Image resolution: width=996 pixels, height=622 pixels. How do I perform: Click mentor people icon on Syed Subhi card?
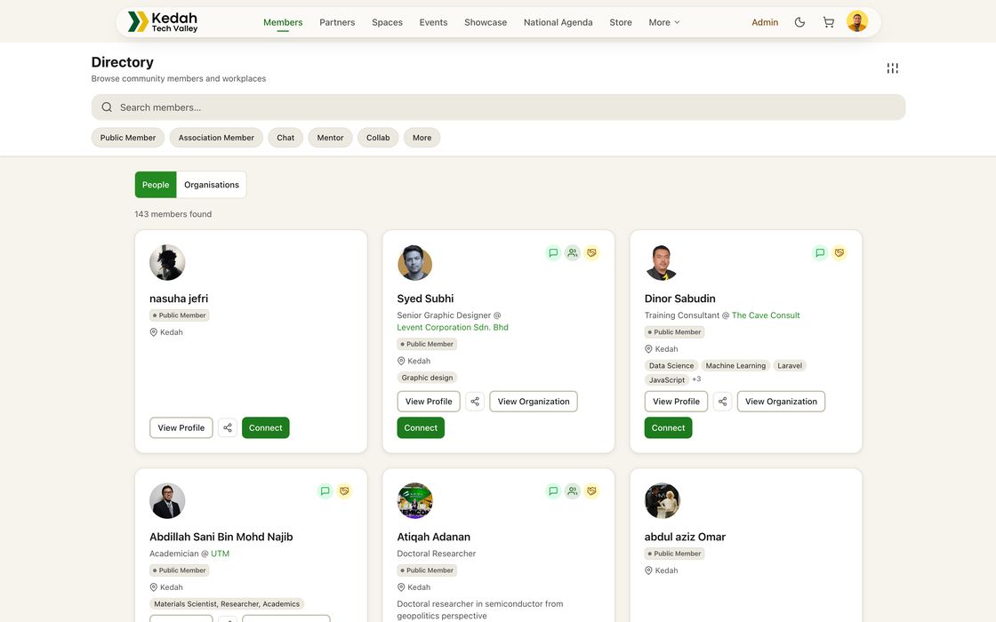(573, 252)
